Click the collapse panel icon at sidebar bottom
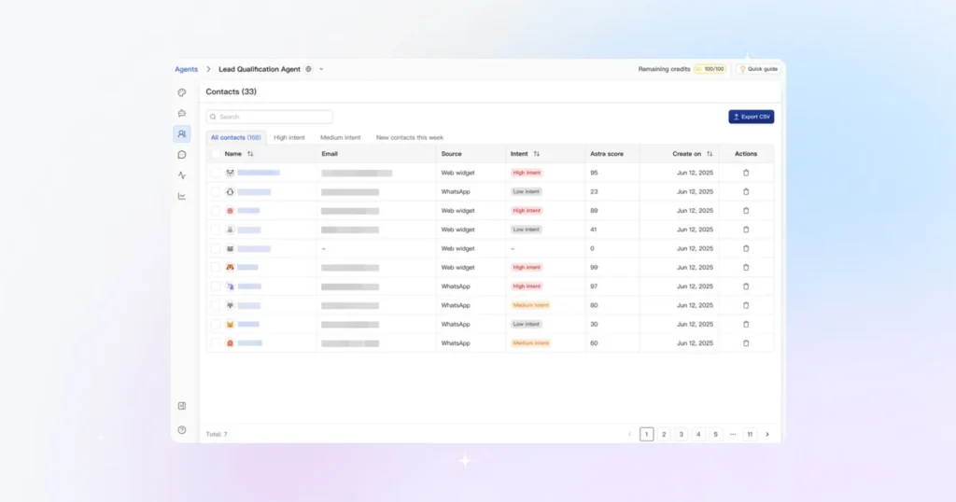 point(182,406)
